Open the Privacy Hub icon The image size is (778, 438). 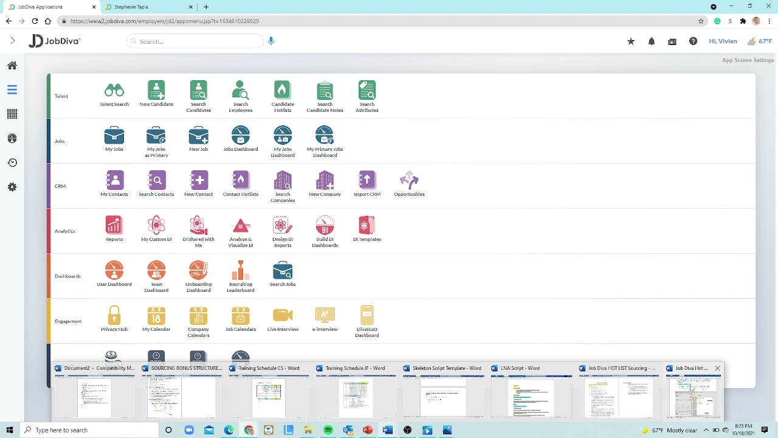(114, 316)
